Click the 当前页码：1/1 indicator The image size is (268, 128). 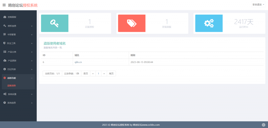click(x=52, y=74)
